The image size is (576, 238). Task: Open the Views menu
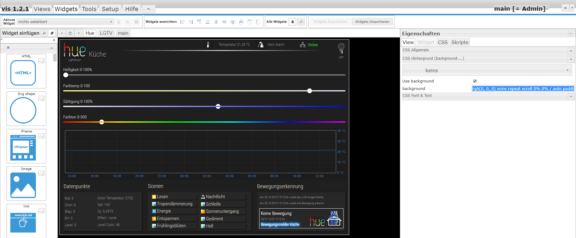[42, 9]
